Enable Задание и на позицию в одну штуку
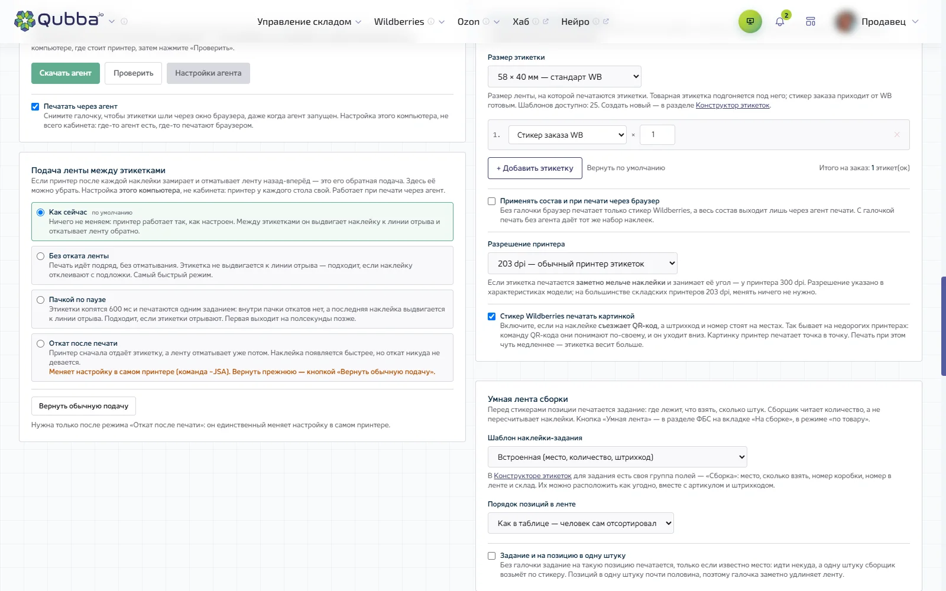 pos(491,556)
